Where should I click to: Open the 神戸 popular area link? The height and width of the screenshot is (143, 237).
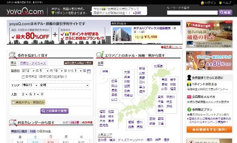[158, 140]
